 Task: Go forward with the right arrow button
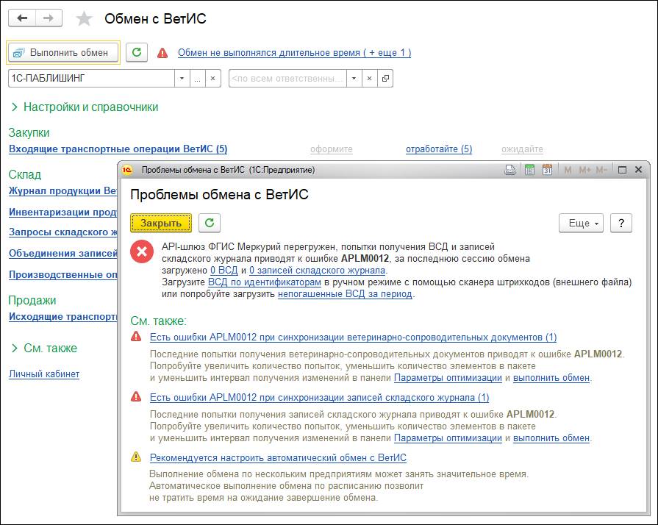tap(49, 18)
